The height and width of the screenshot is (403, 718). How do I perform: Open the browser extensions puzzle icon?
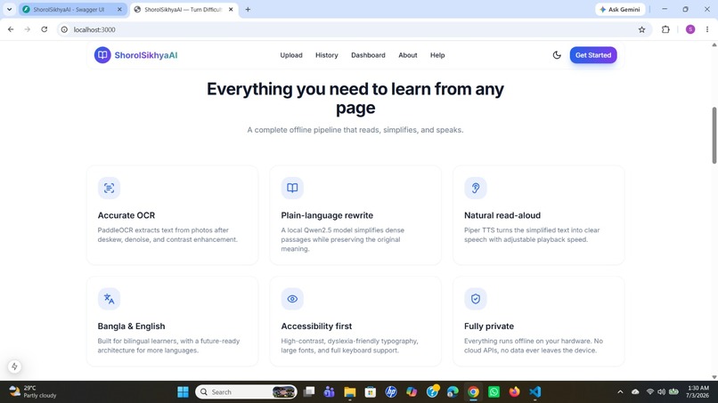coord(665,29)
